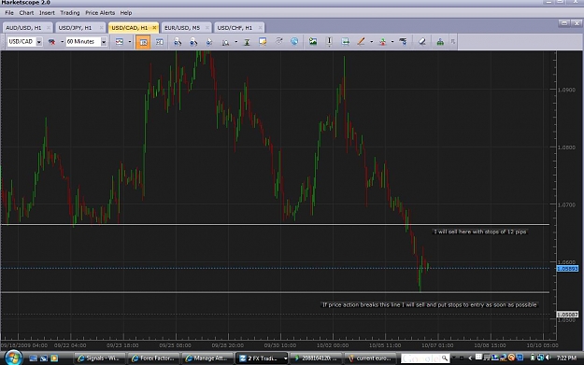Expand the zoom dropdown arrow

point(235,42)
